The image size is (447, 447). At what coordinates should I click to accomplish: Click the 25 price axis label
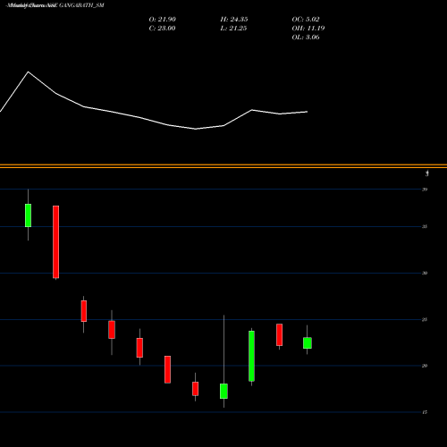[425, 319]
